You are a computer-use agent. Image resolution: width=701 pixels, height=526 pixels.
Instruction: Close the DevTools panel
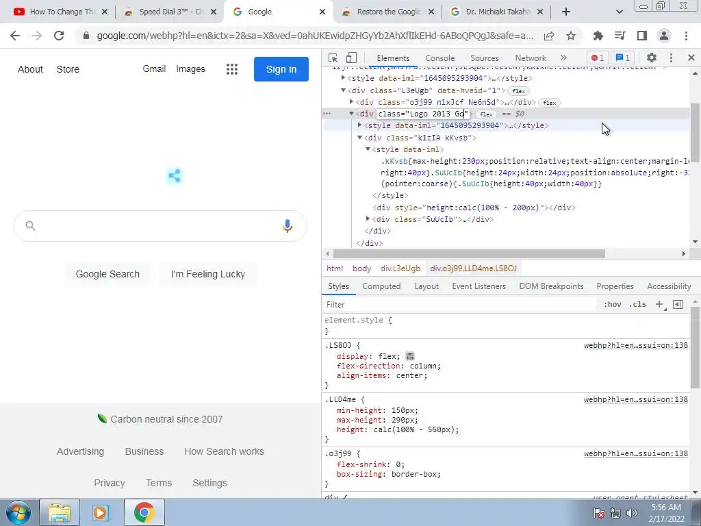[x=691, y=58]
